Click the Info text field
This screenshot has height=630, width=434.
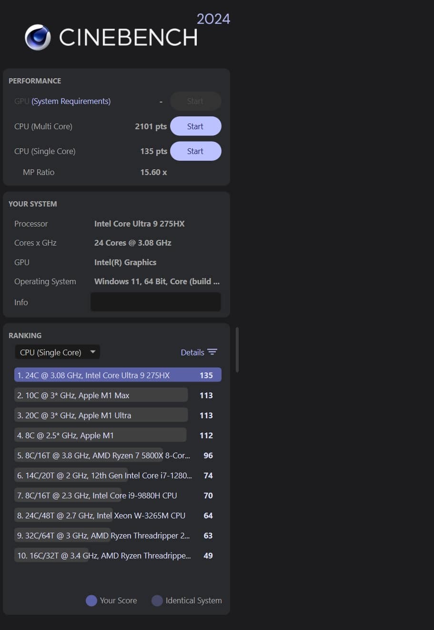155,302
